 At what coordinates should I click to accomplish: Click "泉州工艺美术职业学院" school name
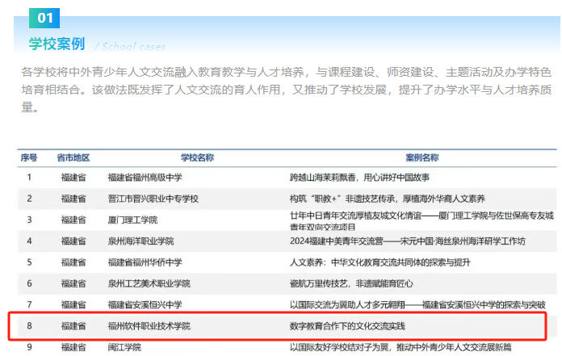[x=149, y=283]
